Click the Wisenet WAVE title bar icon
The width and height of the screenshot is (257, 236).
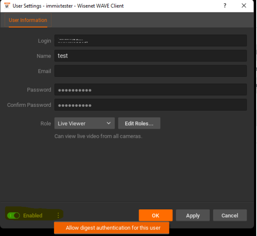click(x=7, y=6)
